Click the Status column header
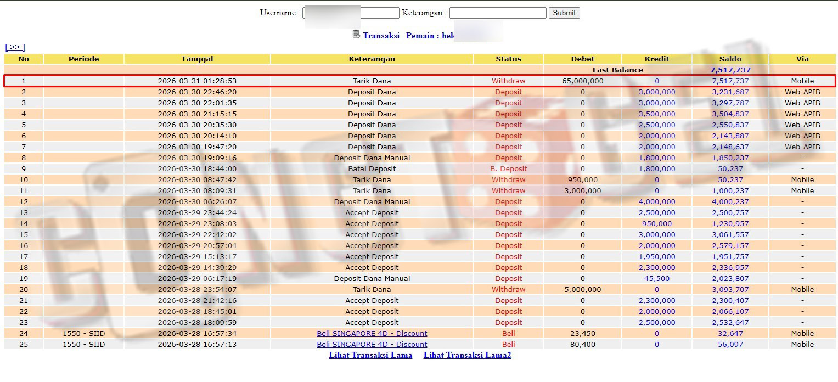The height and width of the screenshot is (382, 838). pos(509,59)
